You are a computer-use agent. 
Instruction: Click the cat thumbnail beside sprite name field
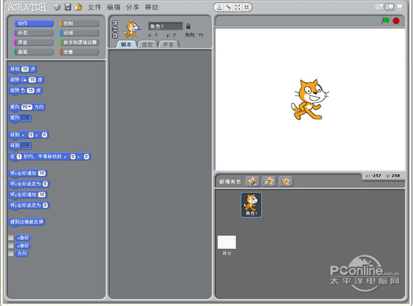132,30
